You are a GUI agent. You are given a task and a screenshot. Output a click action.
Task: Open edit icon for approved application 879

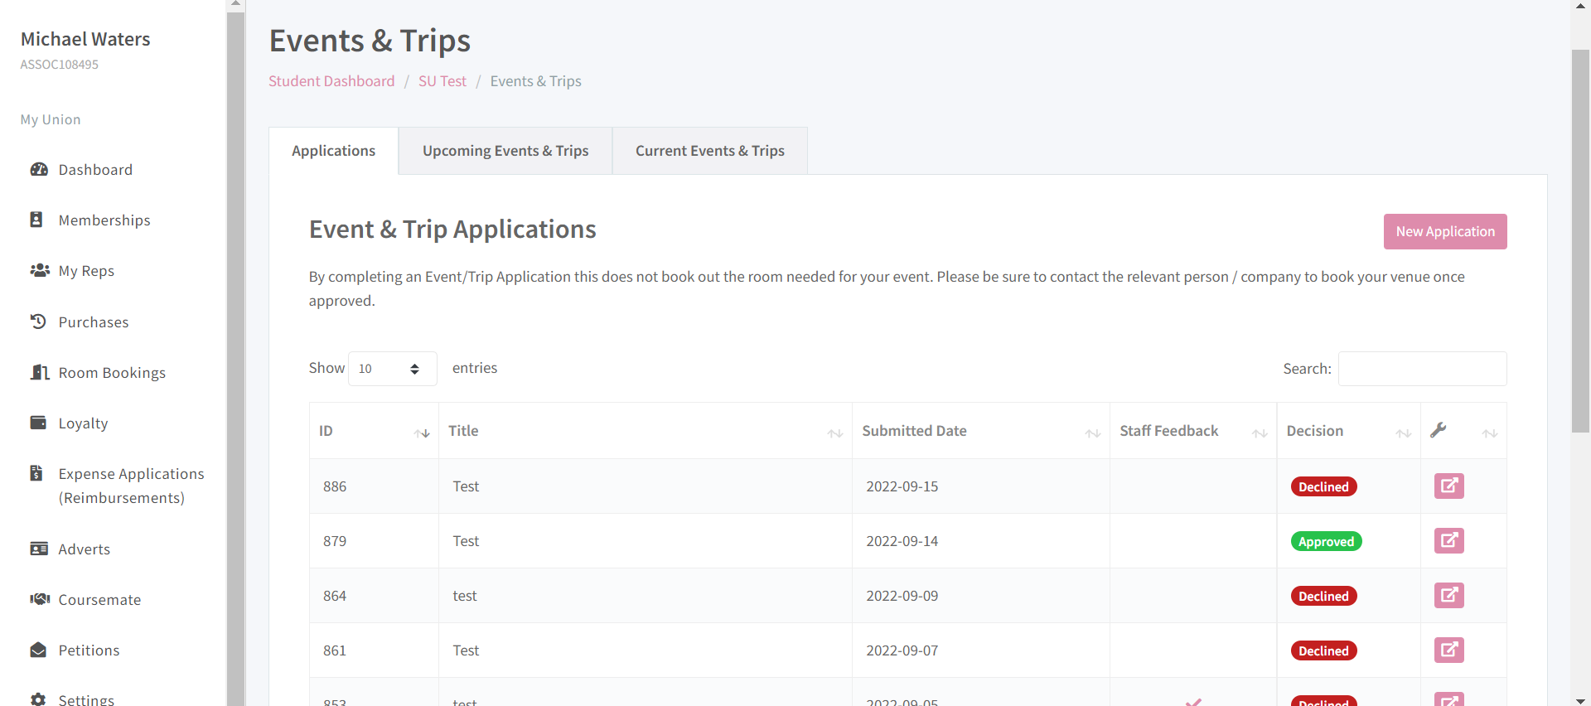(1448, 540)
